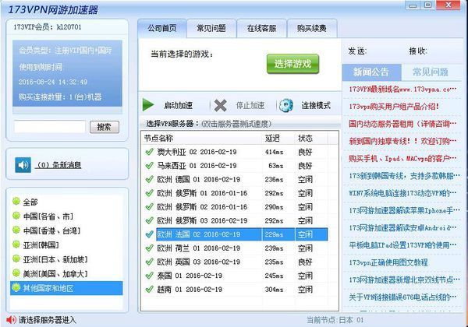This screenshot has width=468, height=327.
Task: Open news 173新到韩国专线 link
Action: click(x=404, y=176)
